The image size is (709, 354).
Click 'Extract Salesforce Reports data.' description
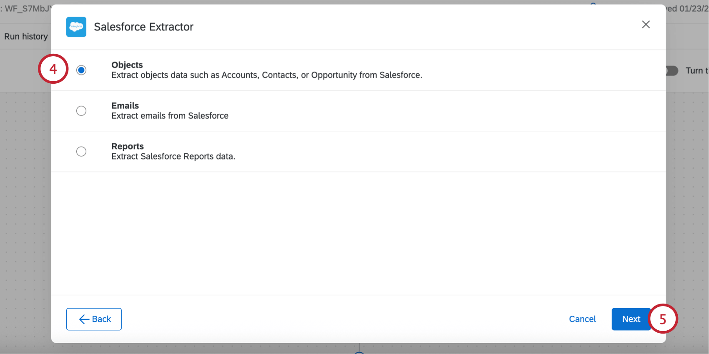(x=173, y=157)
